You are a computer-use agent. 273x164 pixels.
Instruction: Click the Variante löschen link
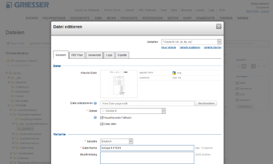212,48
